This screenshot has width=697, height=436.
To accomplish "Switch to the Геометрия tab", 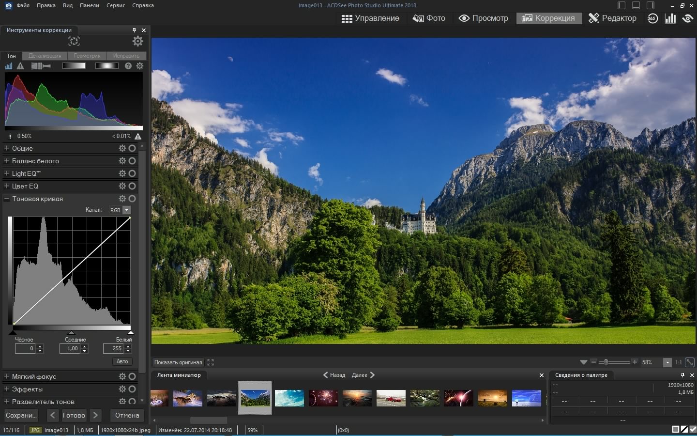I will point(87,56).
